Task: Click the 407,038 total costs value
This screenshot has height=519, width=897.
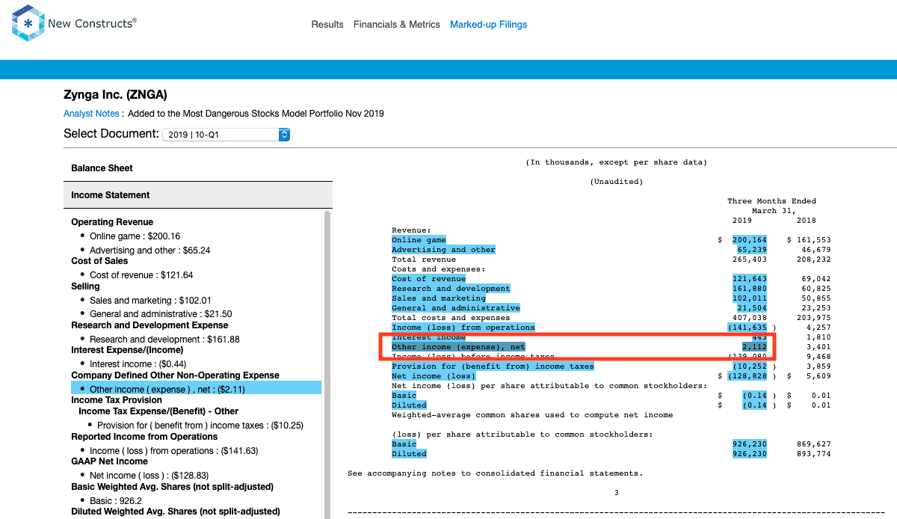Action: (x=750, y=318)
